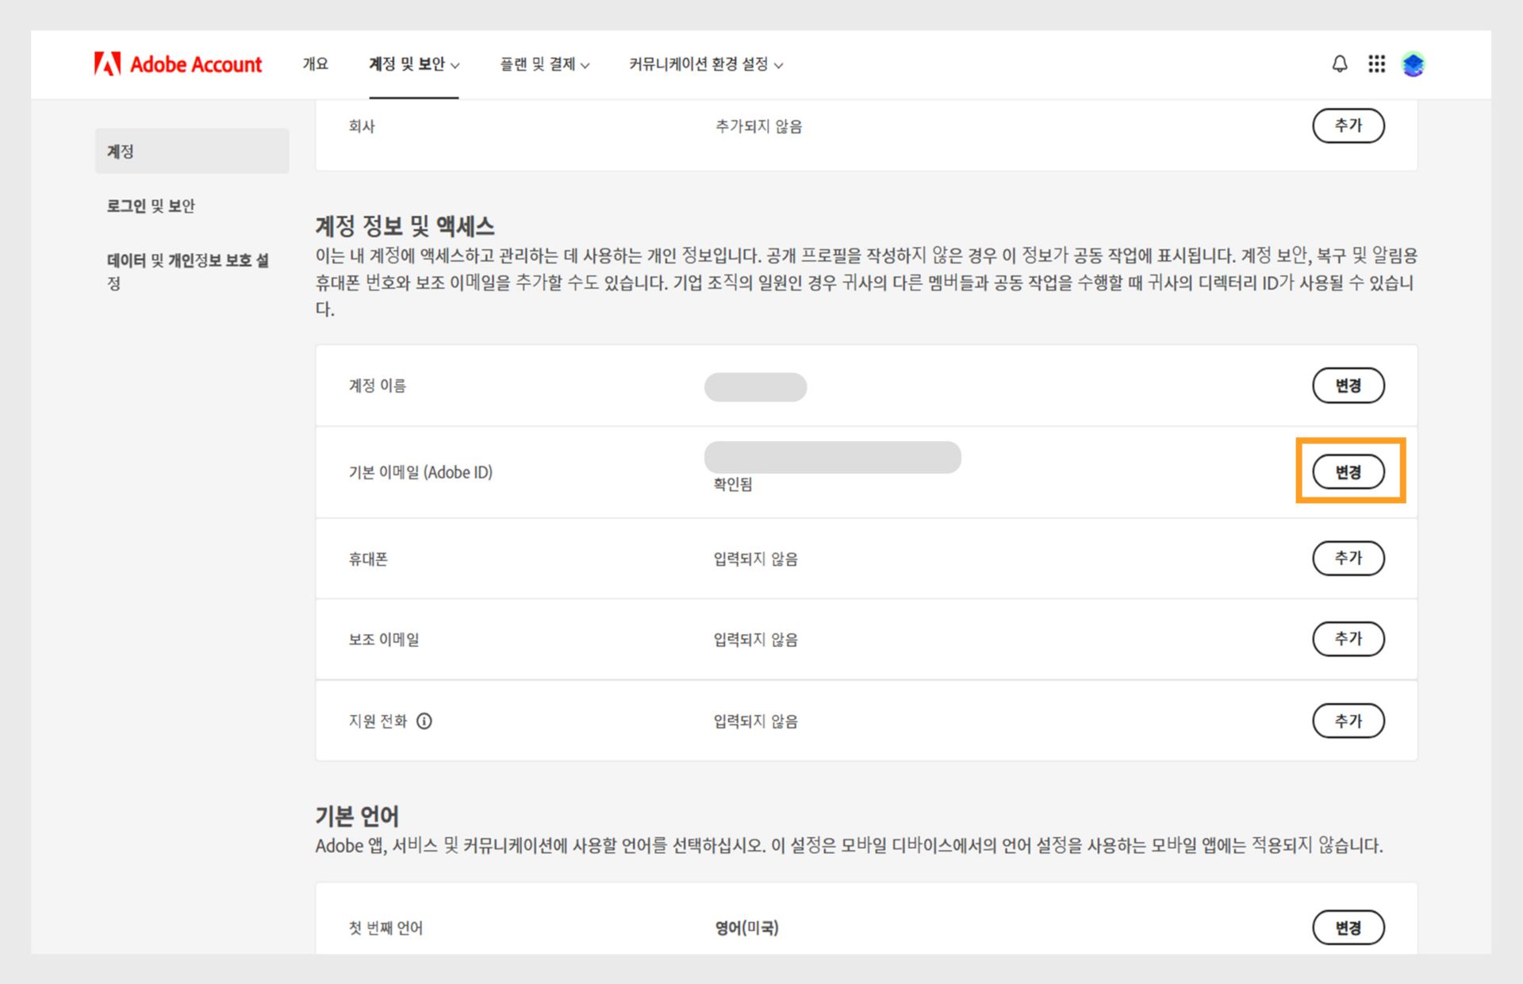Click the Adobe Account logo

pos(178,64)
